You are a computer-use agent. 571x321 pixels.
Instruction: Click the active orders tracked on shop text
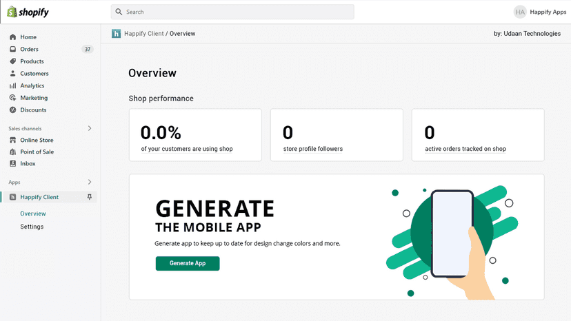pos(465,149)
